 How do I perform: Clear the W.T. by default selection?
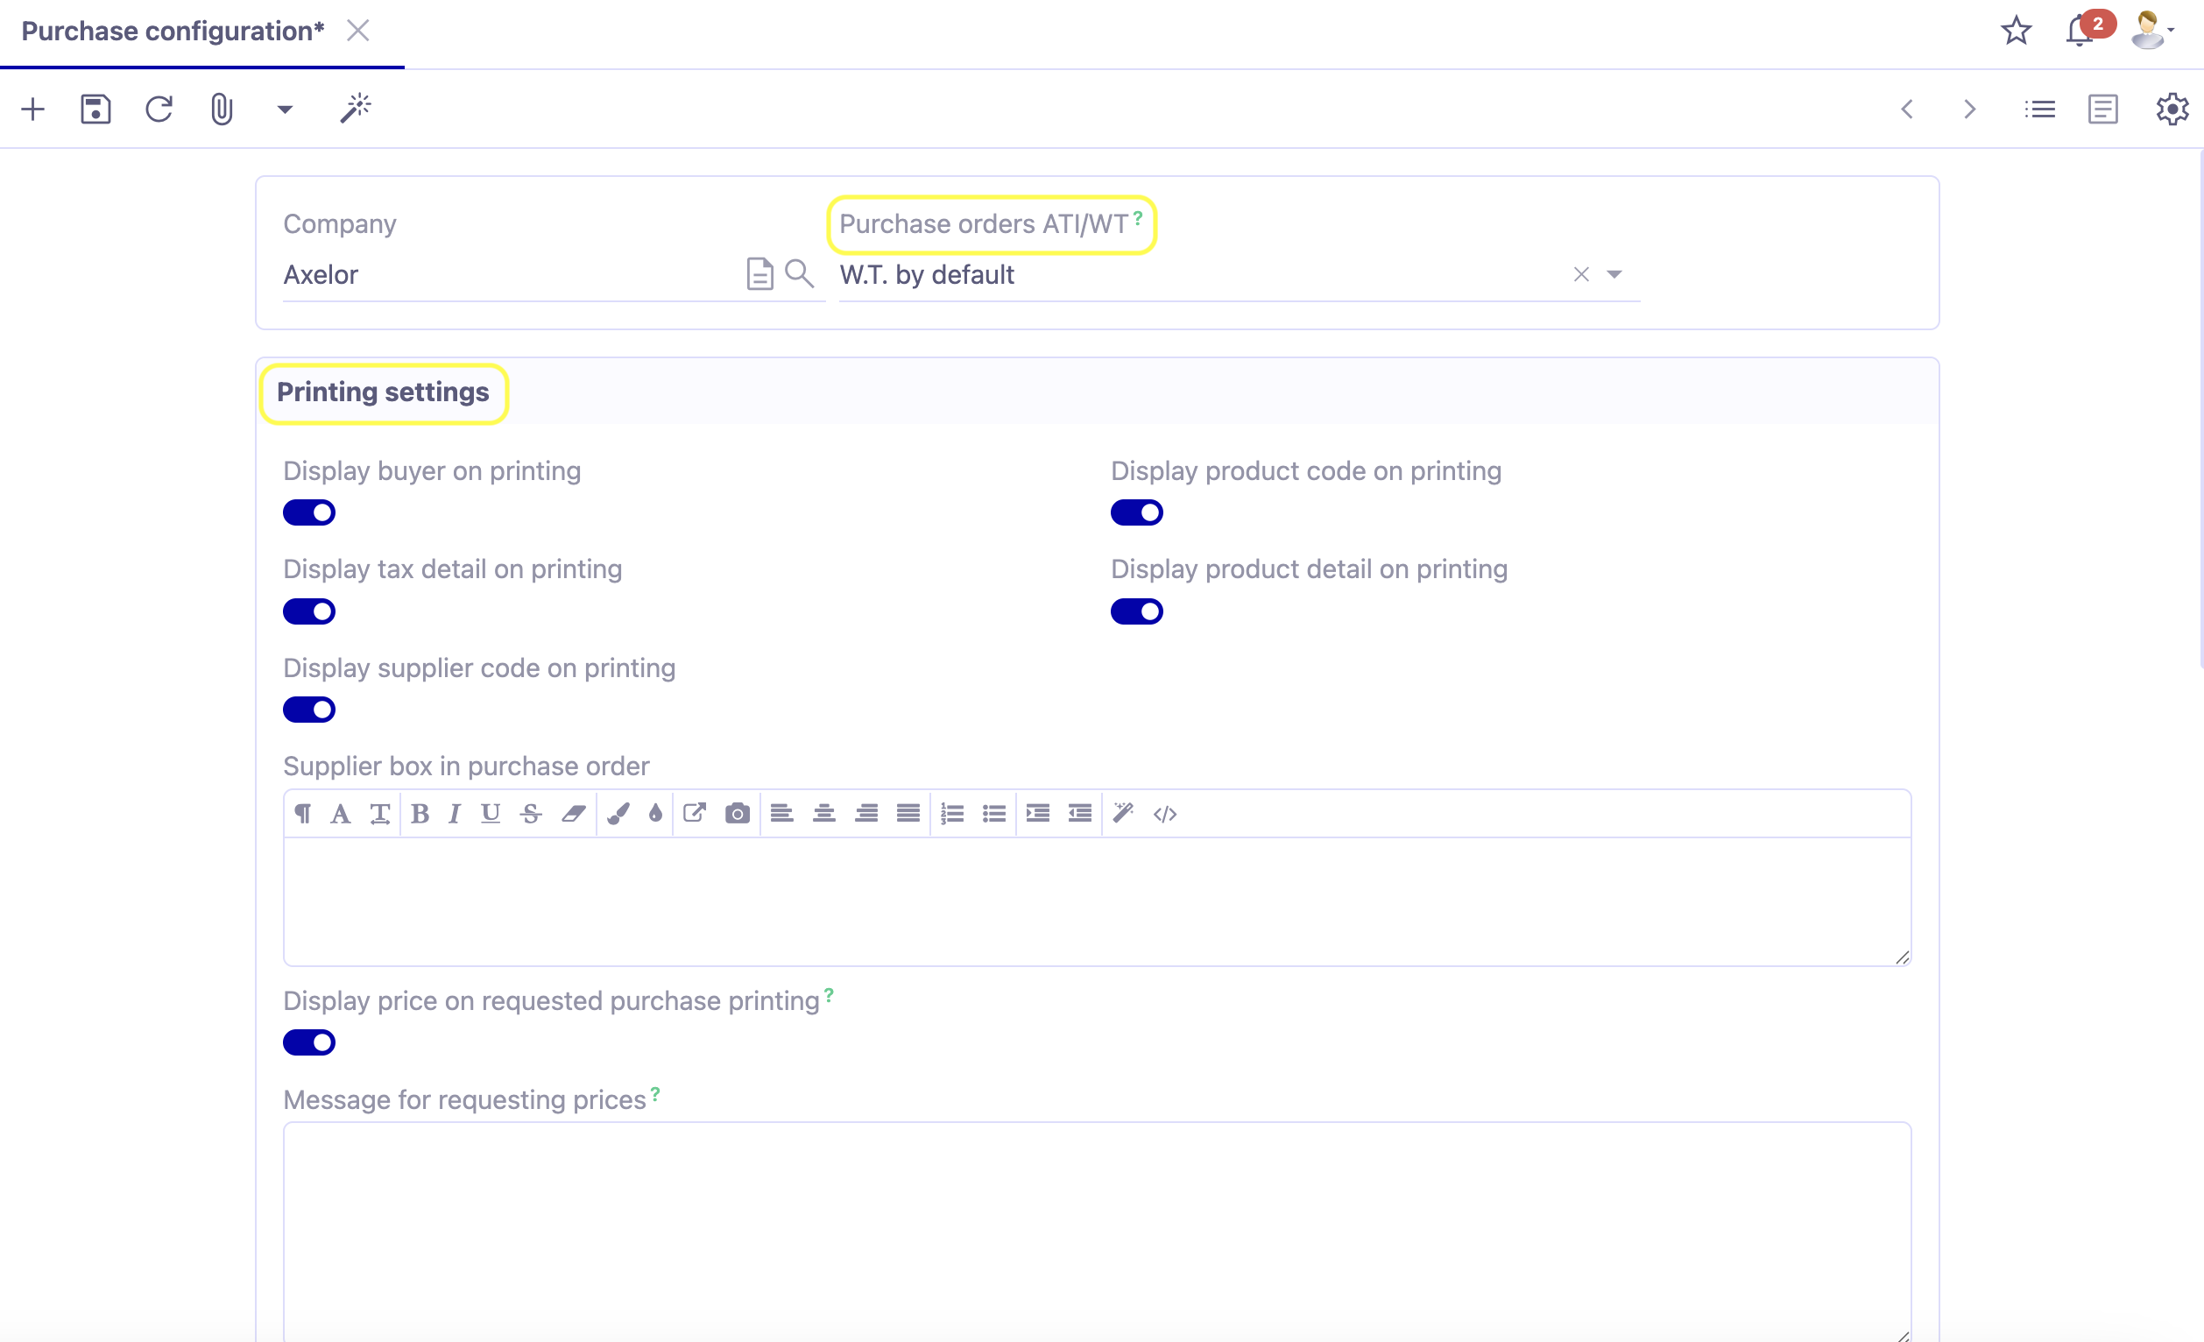(1580, 274)
